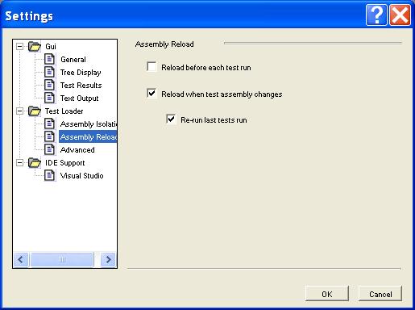Select the Advanced settings page
This screenshot has height=310, width=415.
pos(77,150)
